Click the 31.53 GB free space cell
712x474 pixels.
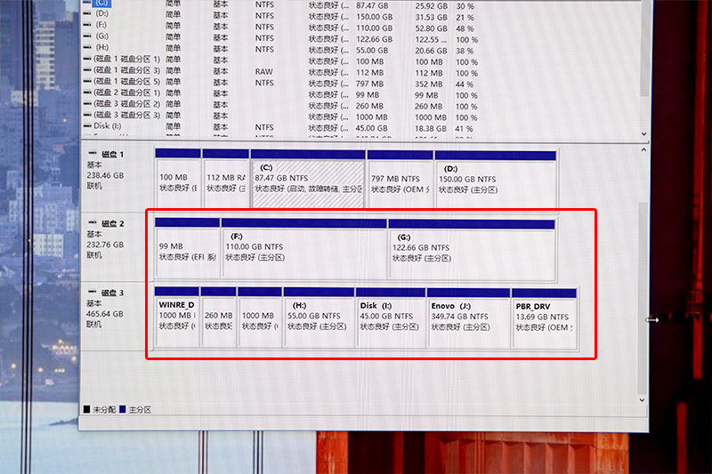[431, 17]
